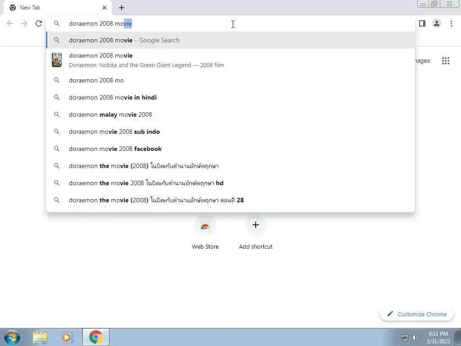Screen dimensions: 461x346
Task: Click the Chrome taskbar icon
Action: 95,337
